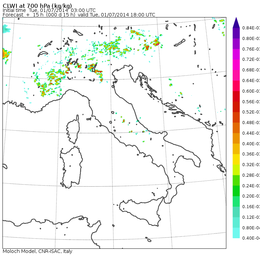Click the island of Sardinia on the map
260x256 pixels.
[71, 167]
